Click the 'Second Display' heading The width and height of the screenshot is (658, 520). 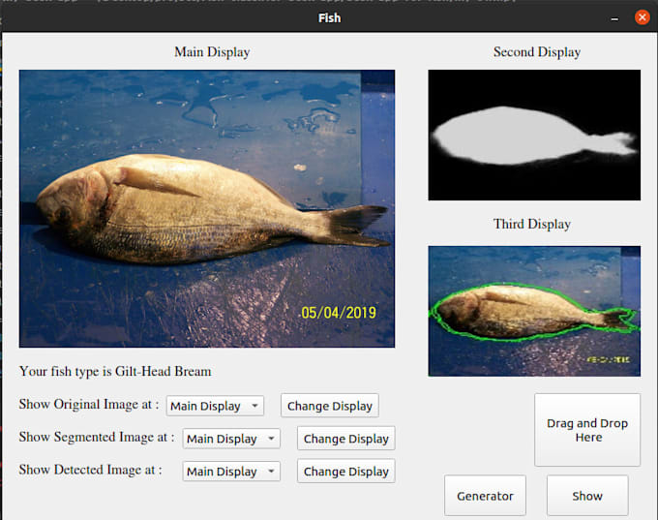[537, 52]
